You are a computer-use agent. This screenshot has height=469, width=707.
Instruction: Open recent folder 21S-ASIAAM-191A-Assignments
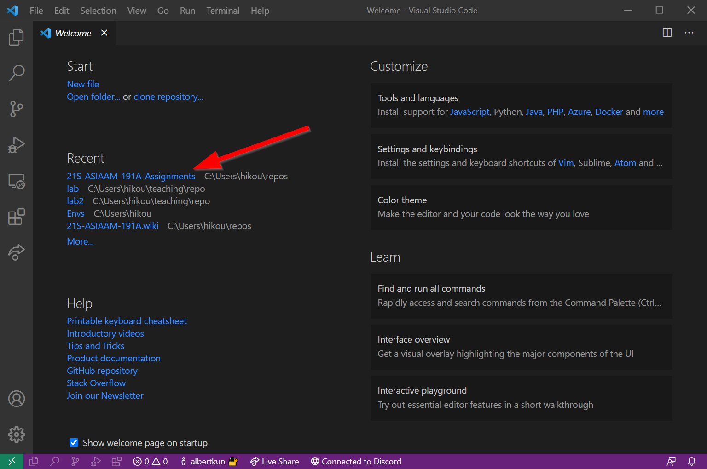coord(131,176)
